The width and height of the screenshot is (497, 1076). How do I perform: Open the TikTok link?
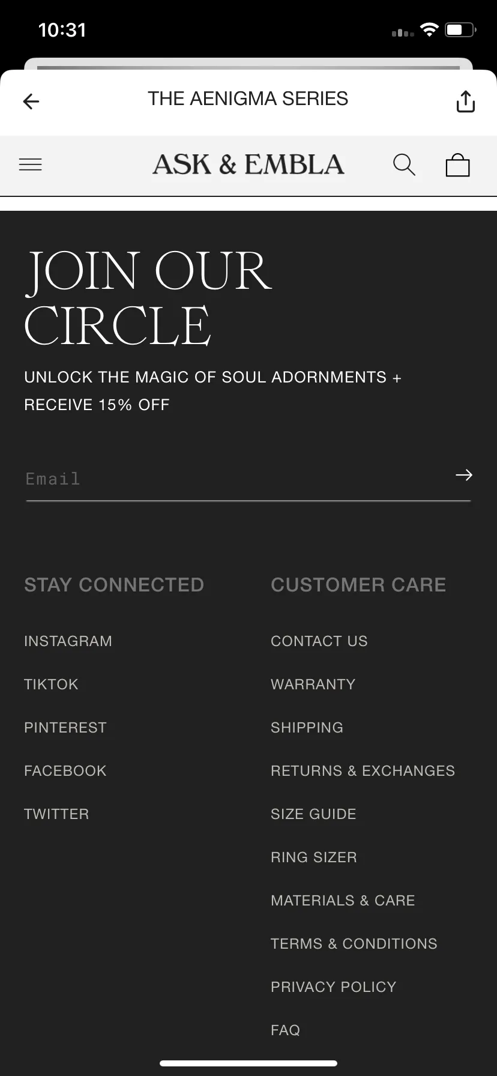[x=51, y=685]
